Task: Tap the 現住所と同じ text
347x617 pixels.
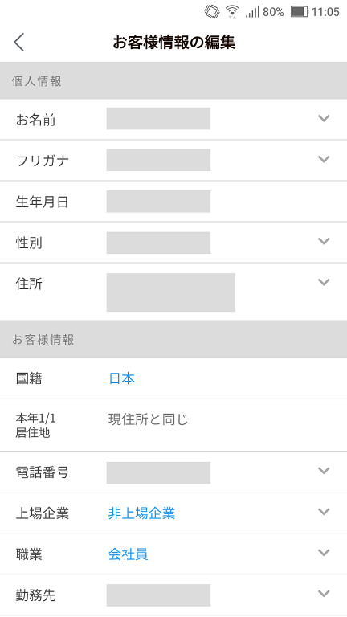Action: coord(149,419)
